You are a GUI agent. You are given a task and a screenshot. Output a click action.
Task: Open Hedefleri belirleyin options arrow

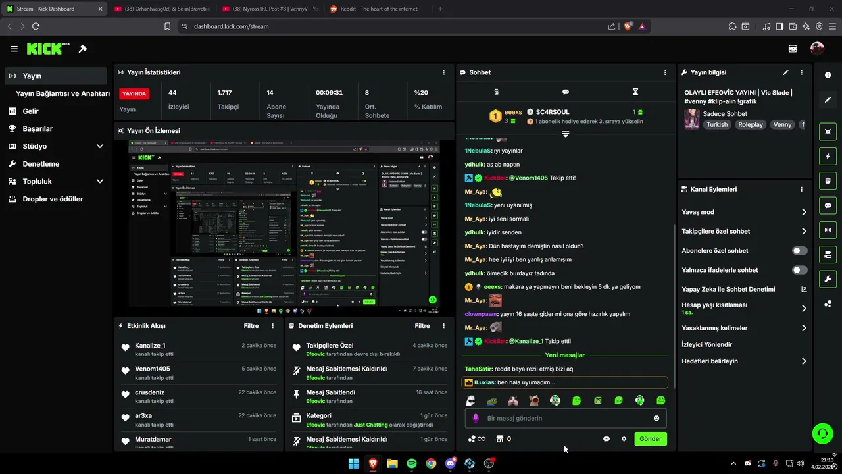[x=804, y=361]
